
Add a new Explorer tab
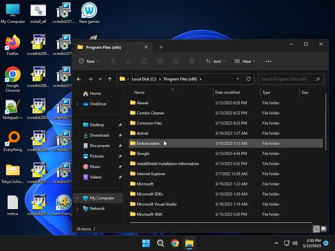[x=161, y=47]
